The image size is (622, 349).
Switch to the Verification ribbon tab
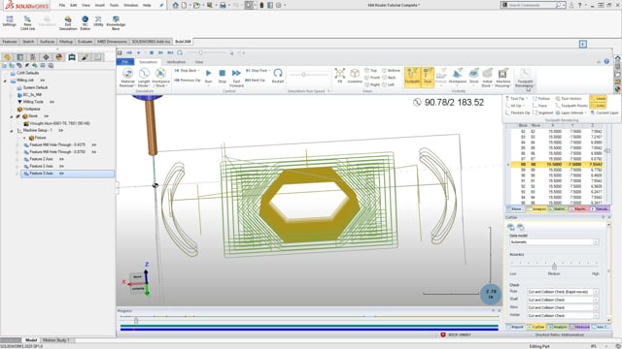pos(176,62)
